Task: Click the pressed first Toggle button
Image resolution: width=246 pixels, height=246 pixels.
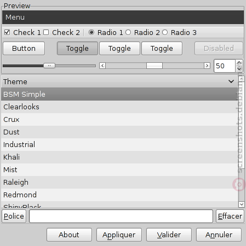Action: pyautogui.click(x=77, y=49)
